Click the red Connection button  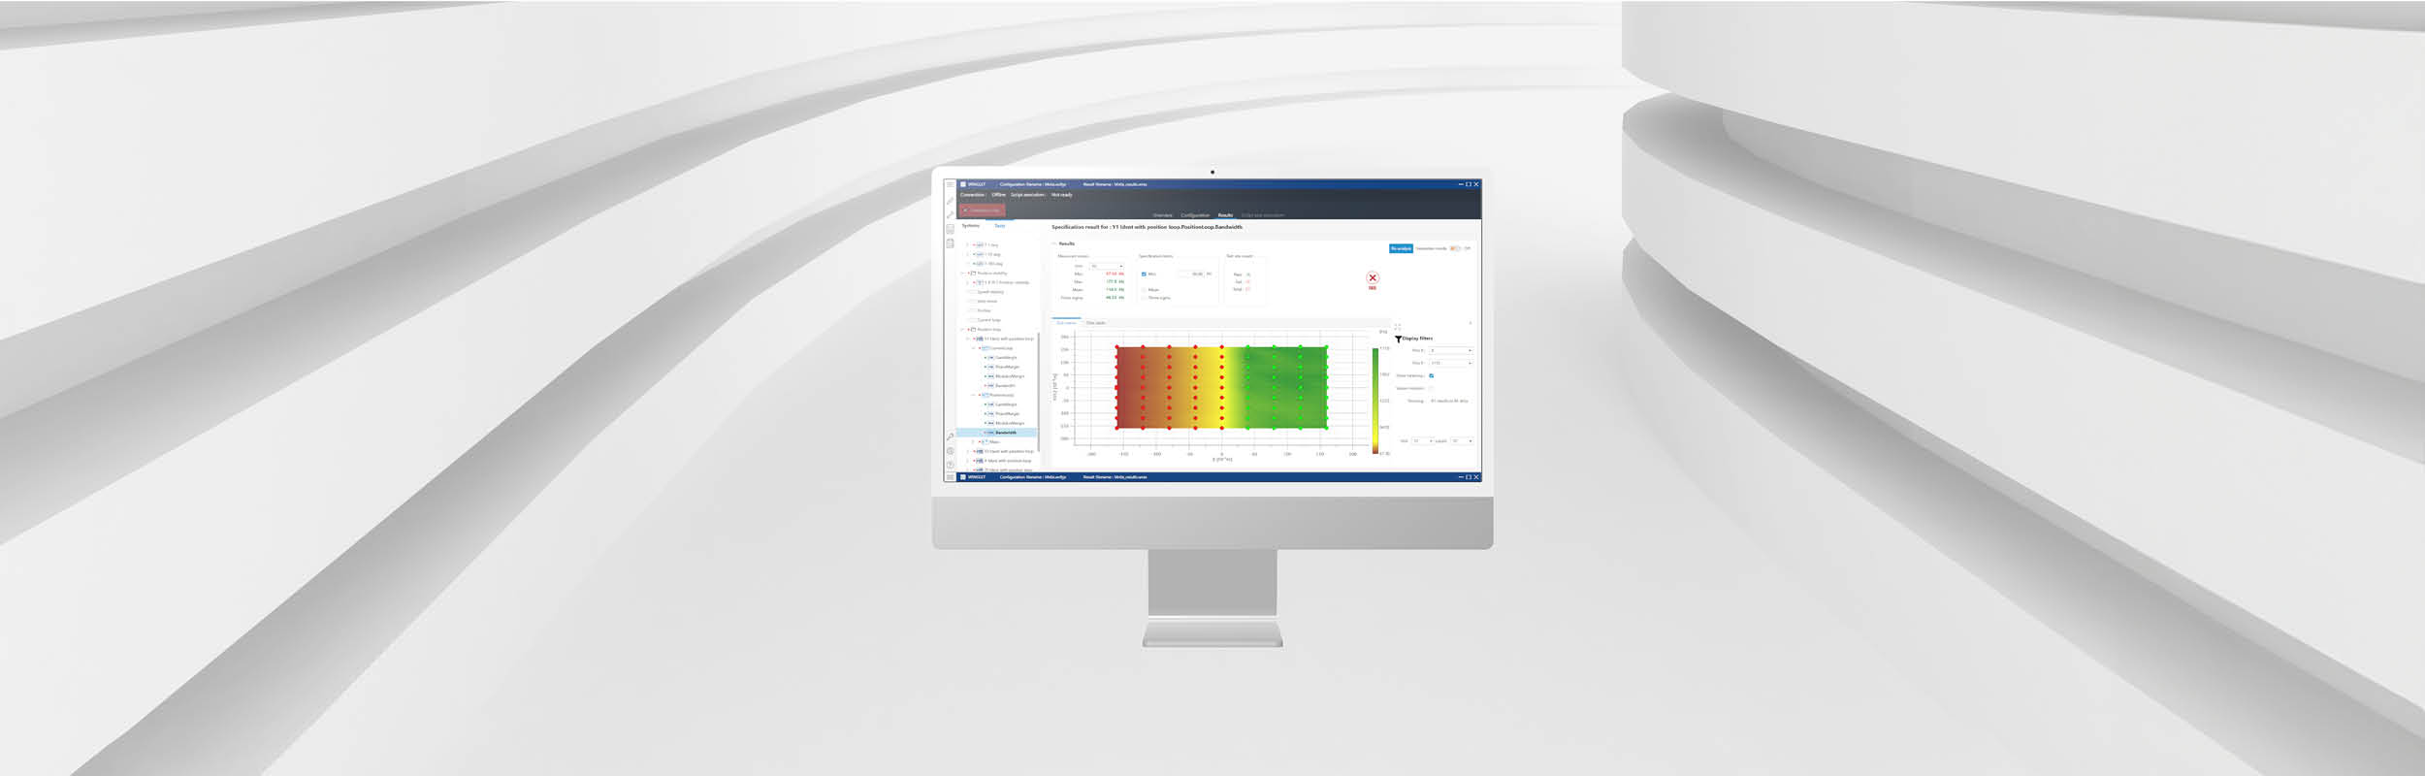[982, 210]
